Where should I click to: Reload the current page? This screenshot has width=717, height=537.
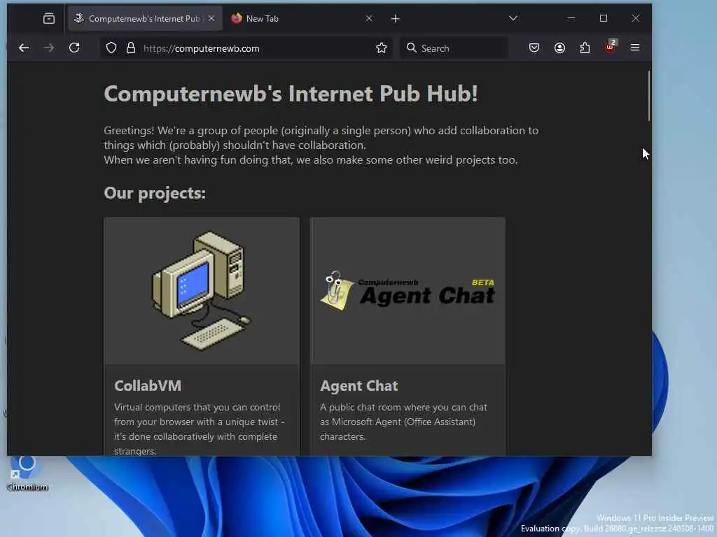tap(74, 48)
